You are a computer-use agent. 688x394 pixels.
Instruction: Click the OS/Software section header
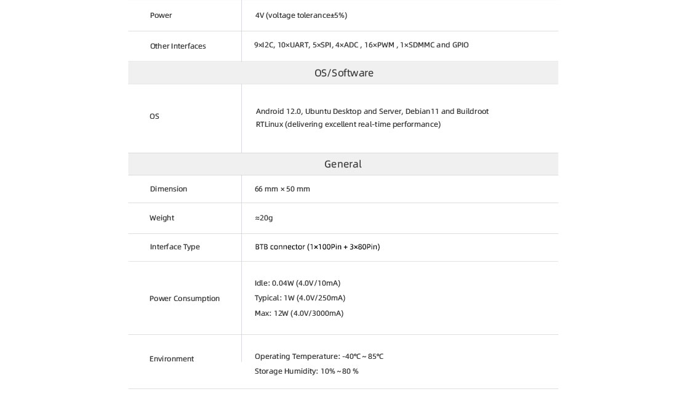343,73
